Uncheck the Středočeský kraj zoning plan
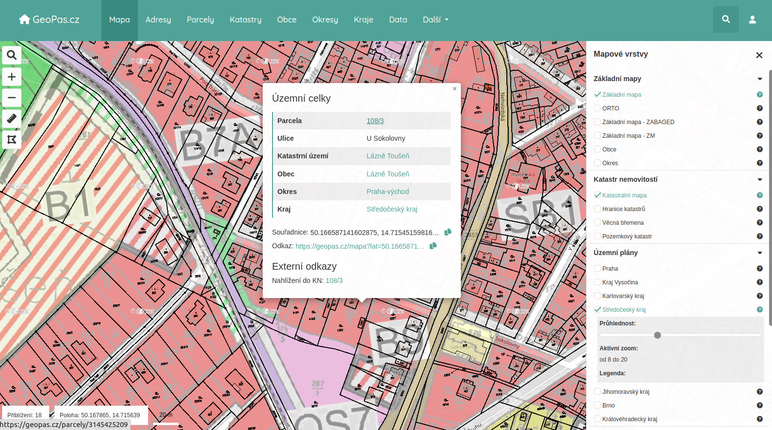The image size is (772, 430). [x=597, y=309]
